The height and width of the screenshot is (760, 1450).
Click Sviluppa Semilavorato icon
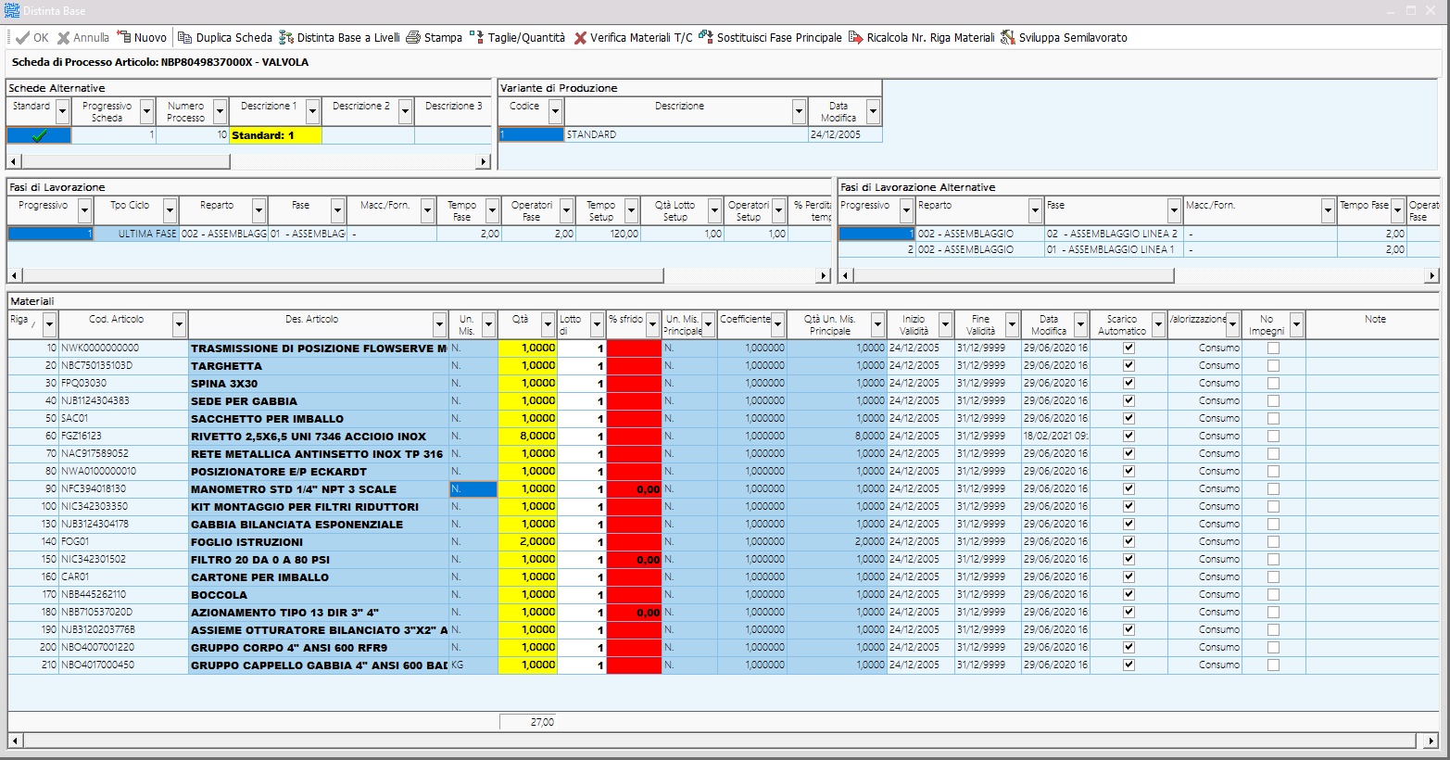tap(1008, 38)
